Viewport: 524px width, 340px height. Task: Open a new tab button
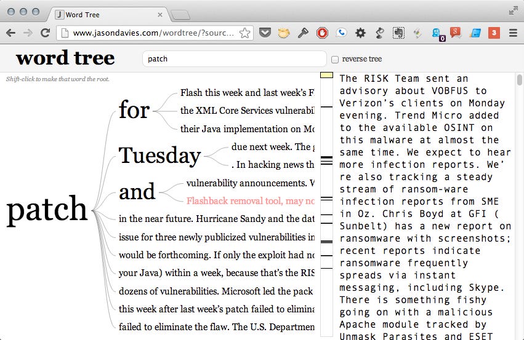click(x=180, y=15)
